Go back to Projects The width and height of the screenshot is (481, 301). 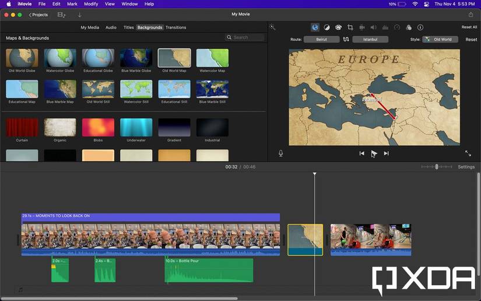click(38, 15)
